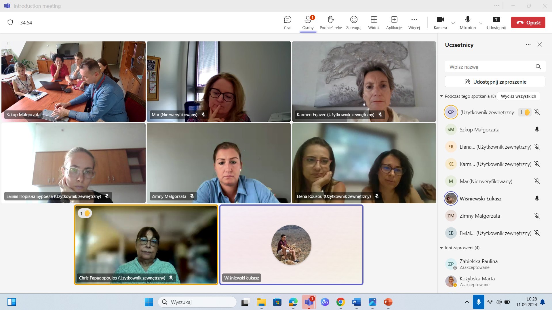The image size is (552, 310).
Task: Open the Więcej more actions menu
Action: tap(414, 22)
